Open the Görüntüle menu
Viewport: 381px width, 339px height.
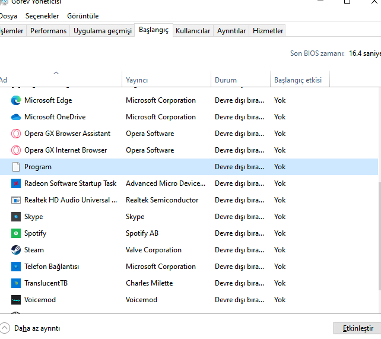83,16
